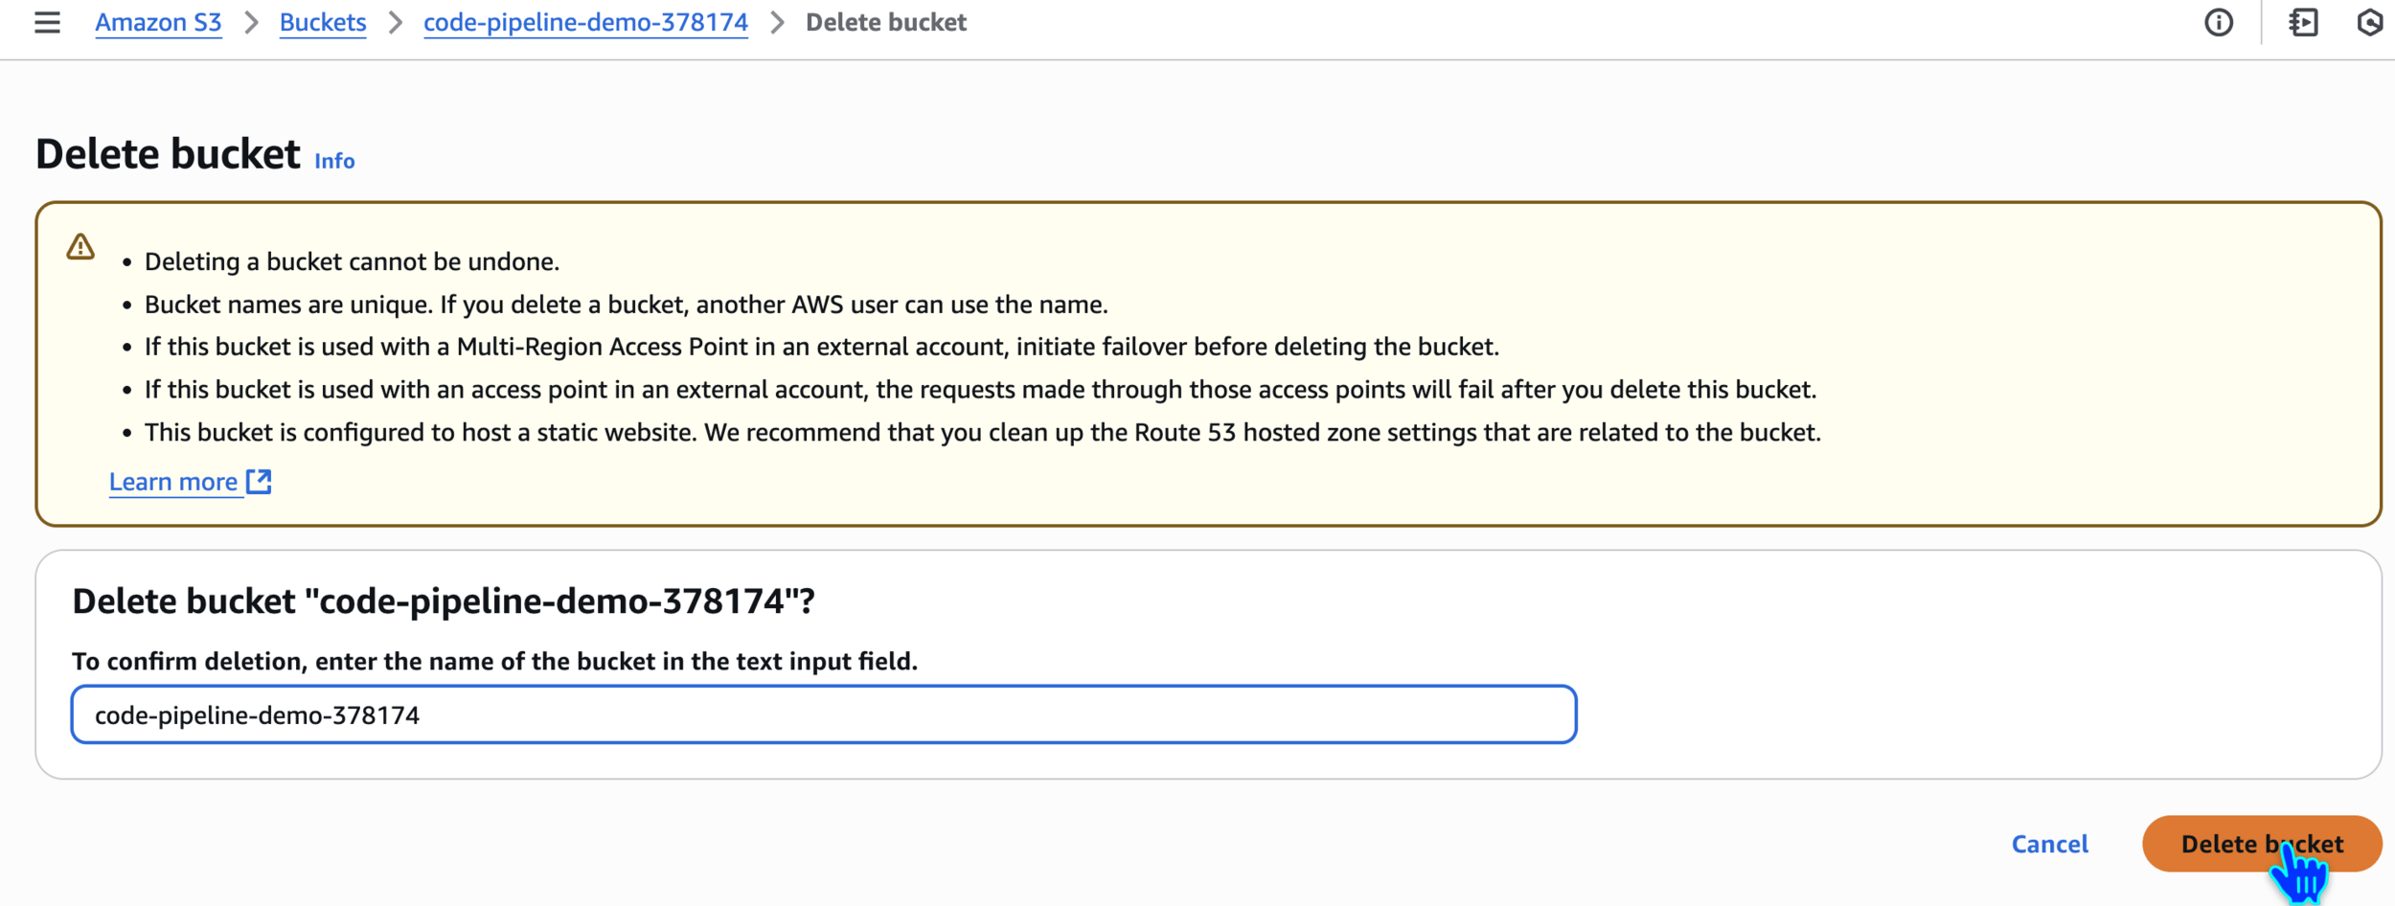Click the static website Route 53 warning
The height and width of the screenshot is (906, 2395).
click(x=983, y=433)
